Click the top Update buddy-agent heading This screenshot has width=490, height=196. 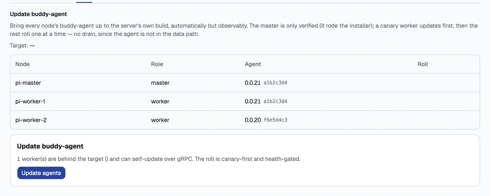39,14
